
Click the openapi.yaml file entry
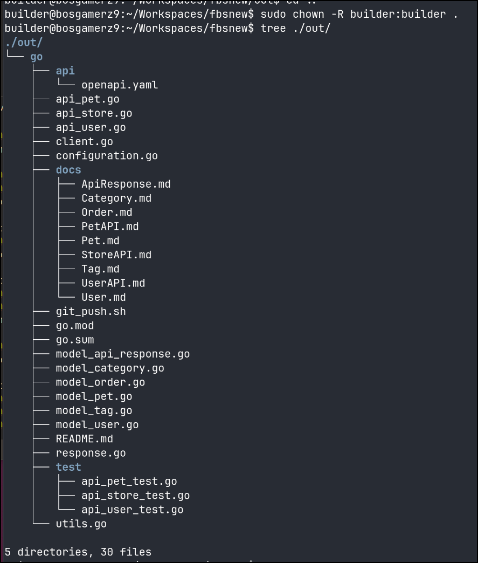click(x=120, y=85)
